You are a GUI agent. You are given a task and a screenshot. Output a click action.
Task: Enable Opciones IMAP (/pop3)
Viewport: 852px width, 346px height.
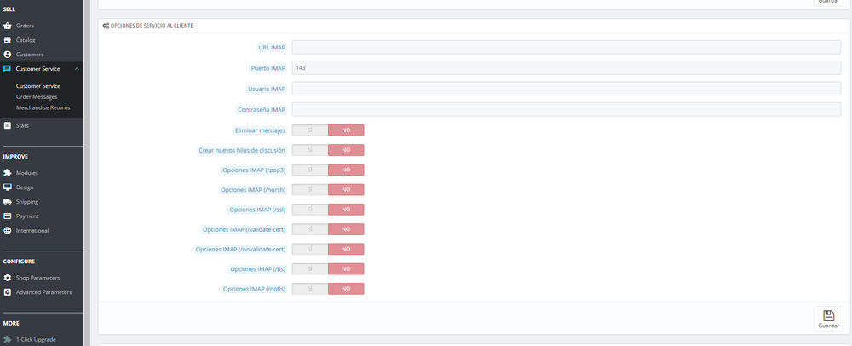click(310, 170)
